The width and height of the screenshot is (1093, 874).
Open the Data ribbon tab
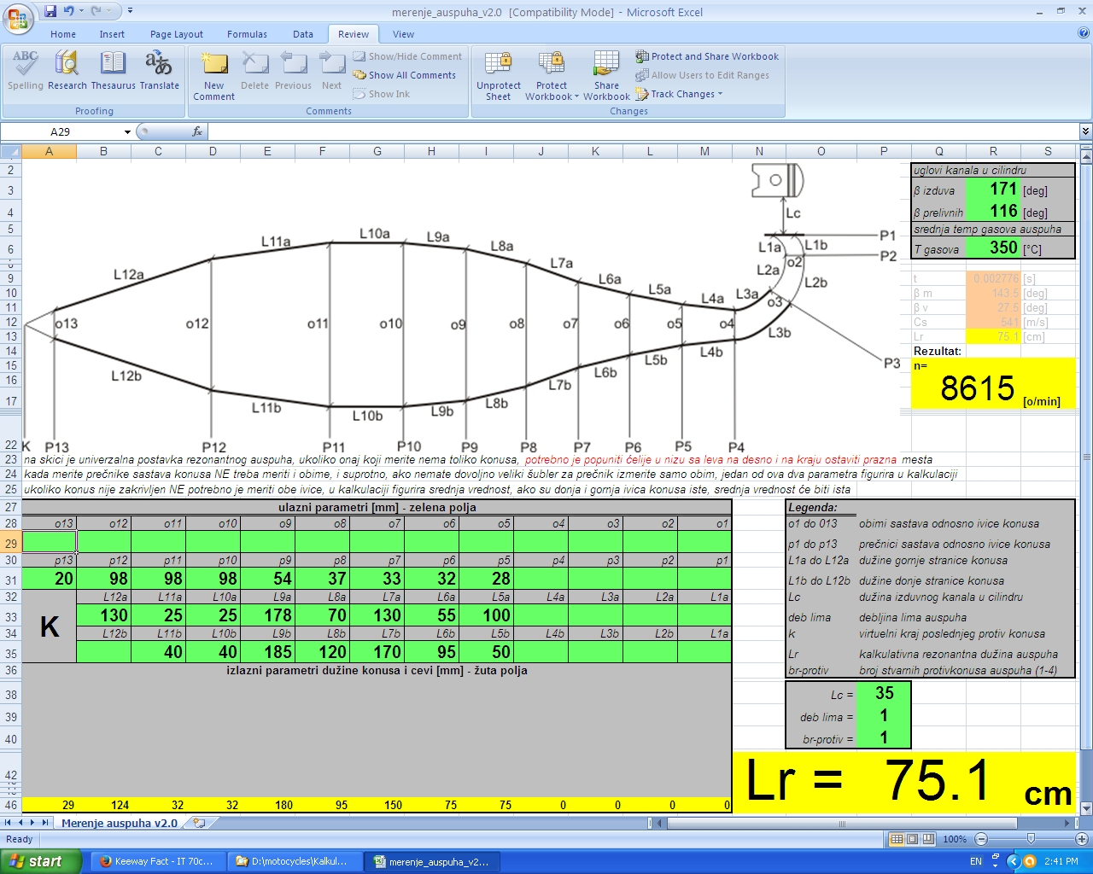(303, 34)
